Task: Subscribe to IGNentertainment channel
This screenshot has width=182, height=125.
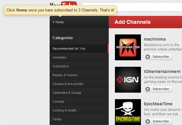Action: tap(158, 89)
